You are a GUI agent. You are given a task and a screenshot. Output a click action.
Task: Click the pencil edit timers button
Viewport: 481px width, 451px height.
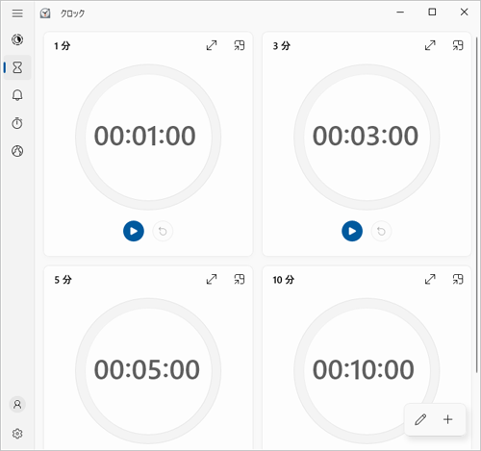point(420,419)
